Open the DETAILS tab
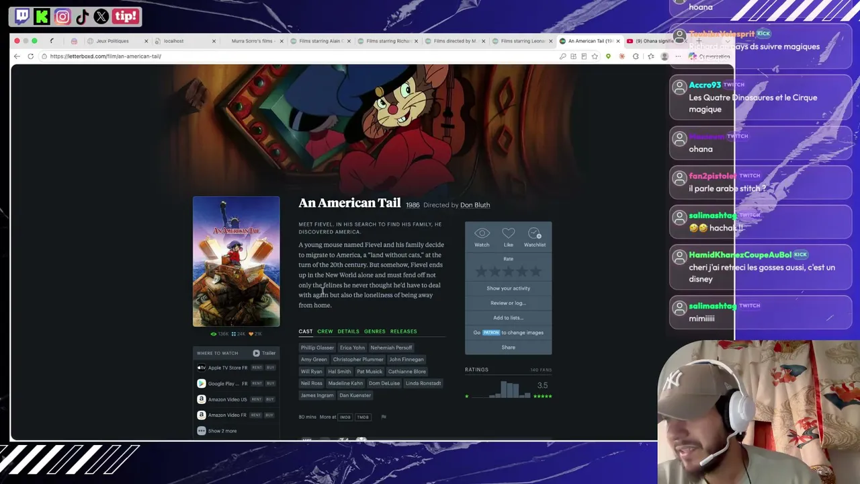 click(x=349, y=331)
